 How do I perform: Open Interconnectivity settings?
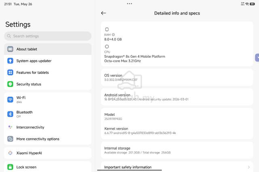48,127
